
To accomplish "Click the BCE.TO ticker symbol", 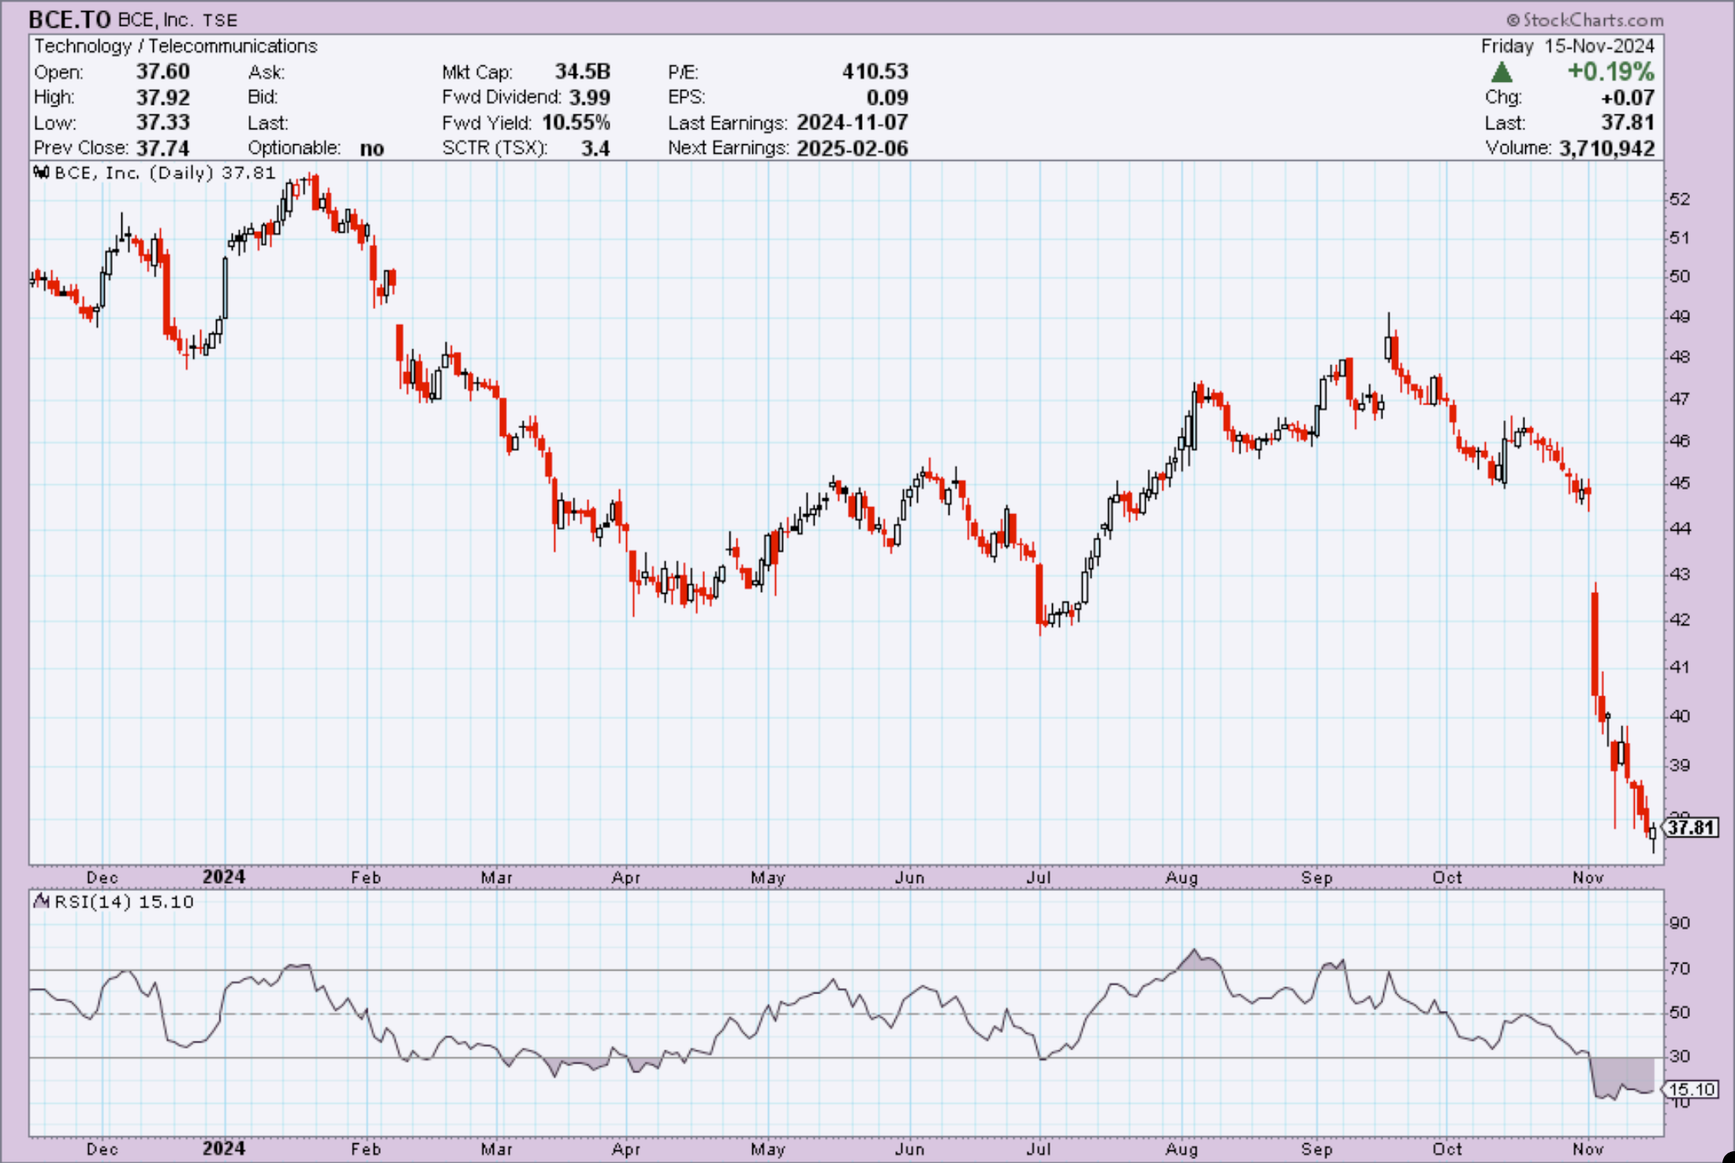I will coord(69,19).
